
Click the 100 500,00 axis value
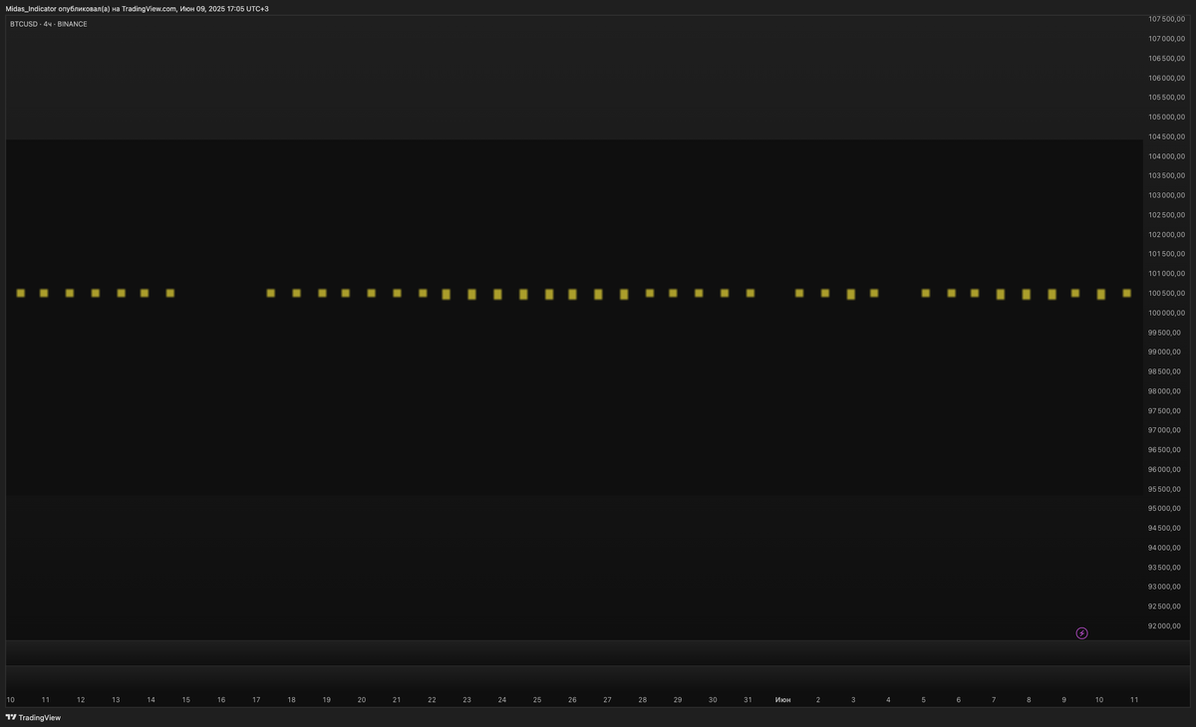coord(1166,294)
